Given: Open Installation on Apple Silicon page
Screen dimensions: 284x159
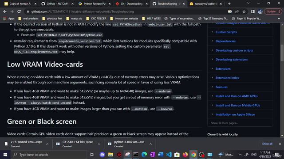Looking at the screenshot, I should [x=235, y=114].
